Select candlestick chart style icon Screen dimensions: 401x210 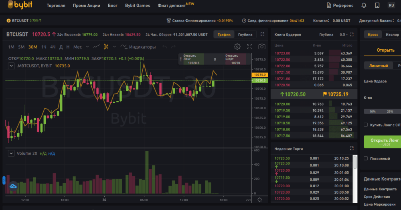coord(106,47)
